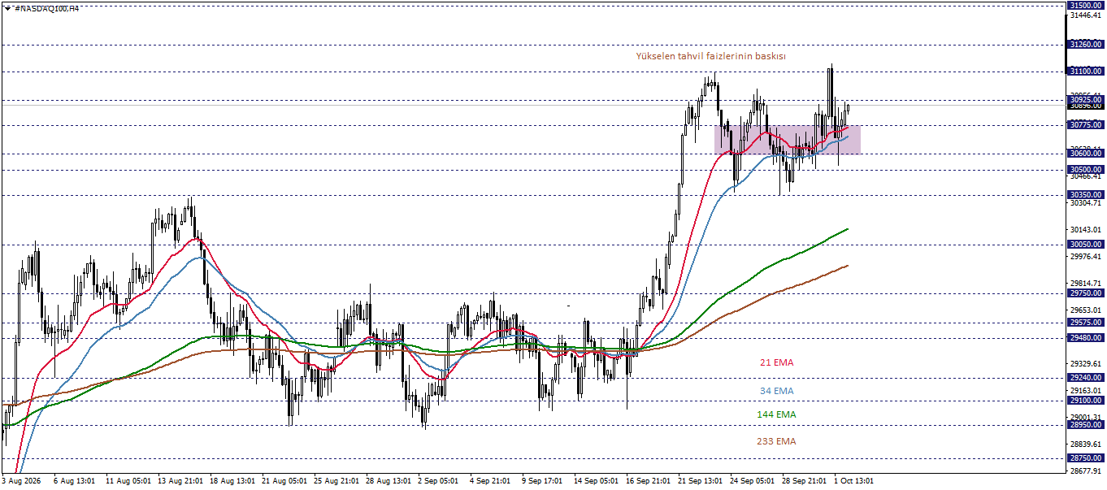
Task: Click the 14 Sep 05:01 time axis label
Action: pyautogui.click(x=597, y=481)
